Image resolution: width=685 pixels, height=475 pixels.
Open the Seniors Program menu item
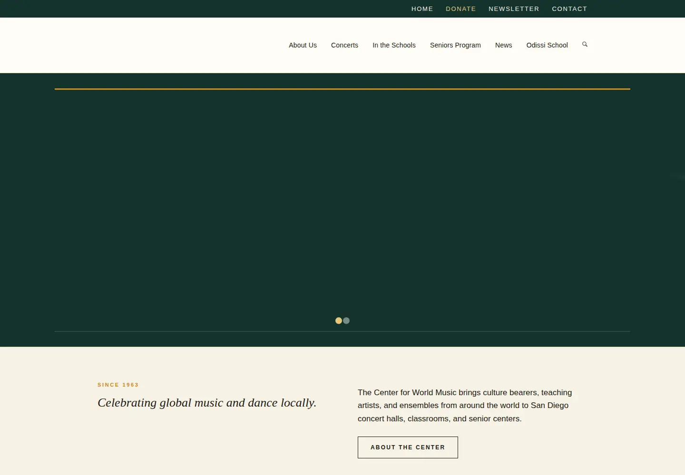pos(455,45)
